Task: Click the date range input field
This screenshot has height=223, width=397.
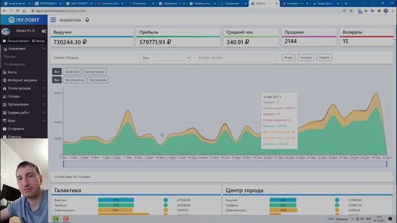Action: click(x=236, y=58)
